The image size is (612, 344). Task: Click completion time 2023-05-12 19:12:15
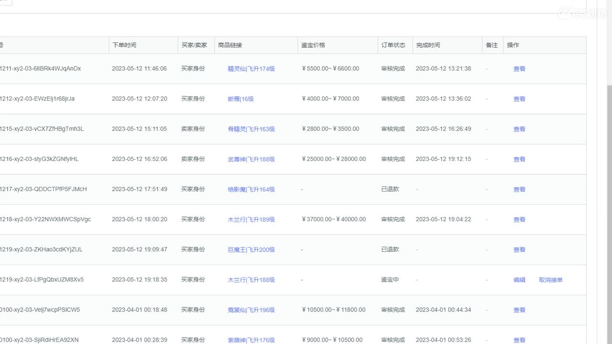tap(443, 159)
